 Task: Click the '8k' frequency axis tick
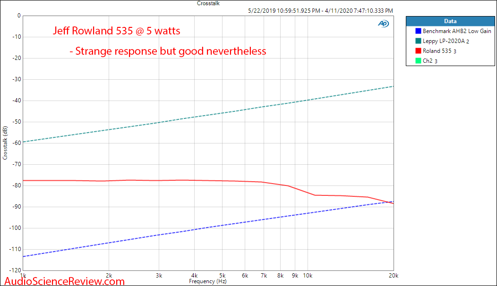[280, 276]
